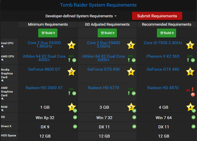Open the Radeon HD 4870 link

pyautogui.click(x=163, y=88)
